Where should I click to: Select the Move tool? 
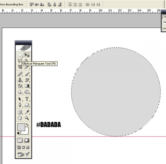[27, 55]
